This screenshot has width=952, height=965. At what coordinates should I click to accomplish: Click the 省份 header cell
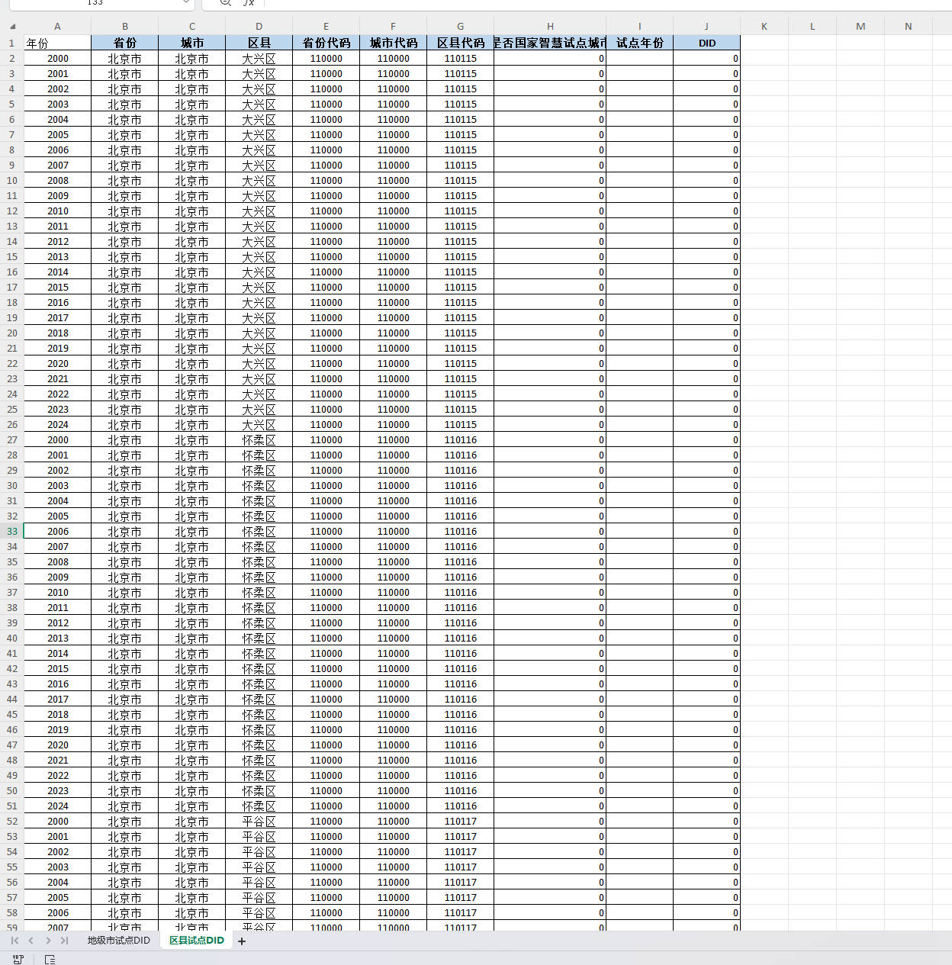[124, 43]
